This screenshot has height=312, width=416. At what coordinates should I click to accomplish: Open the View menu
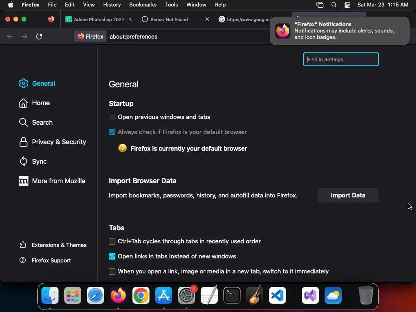pyautogui.click(x=89, y=5)
